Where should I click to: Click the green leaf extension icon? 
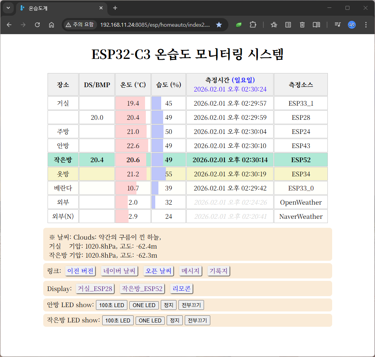(239, 25)
